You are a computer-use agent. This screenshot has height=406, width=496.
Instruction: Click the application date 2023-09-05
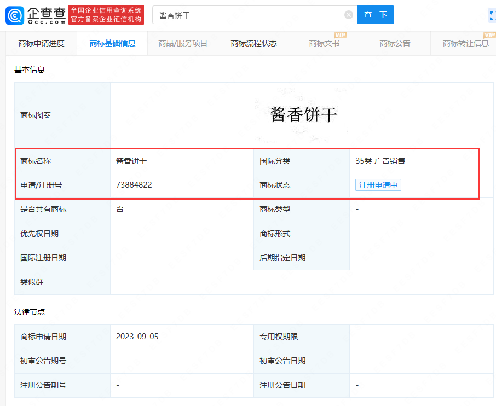[137, 337]
